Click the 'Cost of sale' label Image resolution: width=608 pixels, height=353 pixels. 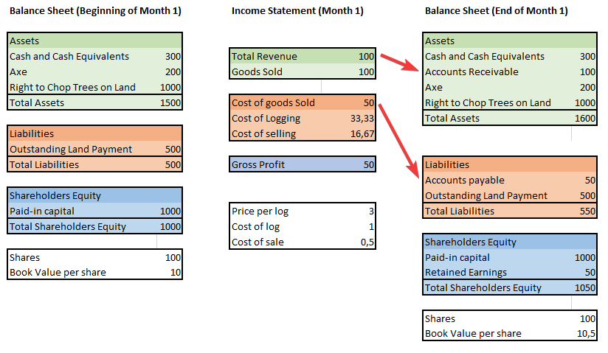click(x=258, y=242)
